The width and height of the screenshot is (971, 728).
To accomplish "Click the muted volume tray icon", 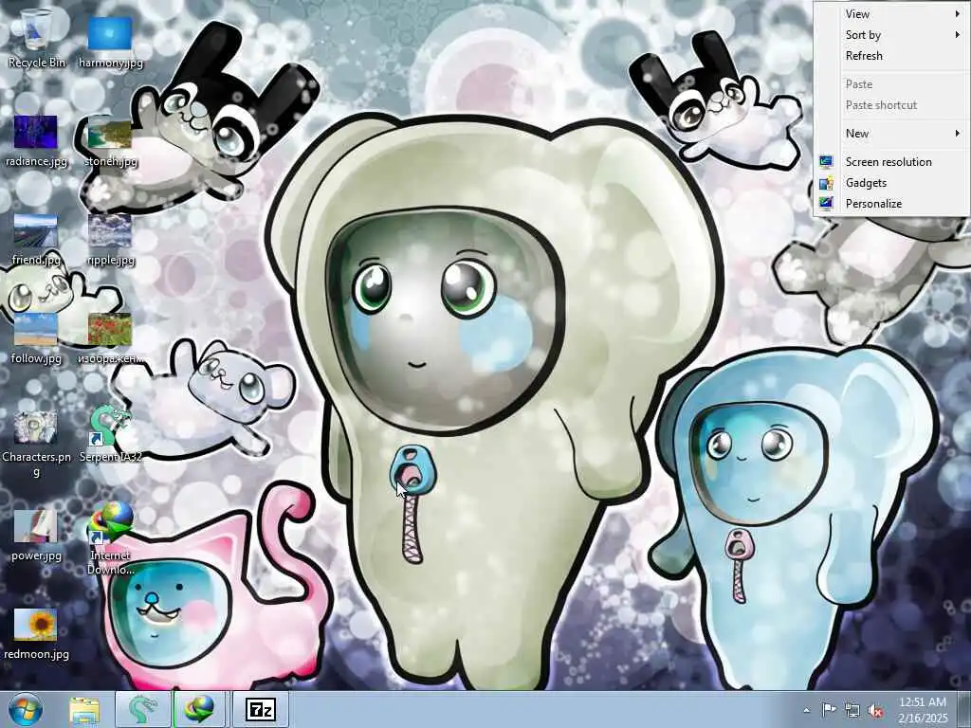I will 875,710.
